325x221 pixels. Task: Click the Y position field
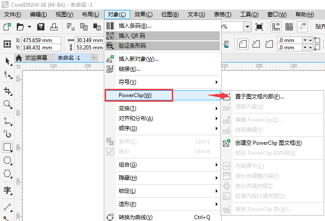[41, 48]
